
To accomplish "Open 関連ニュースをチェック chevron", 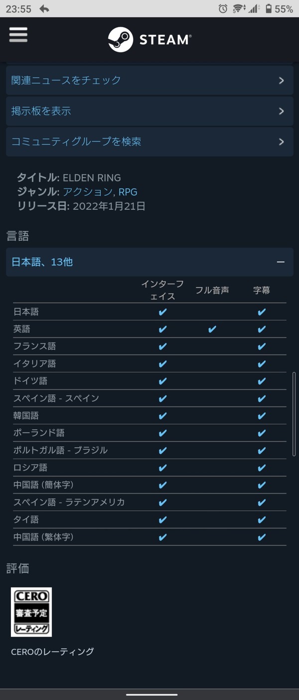I will pyautogui.click(x=281, y=80).
